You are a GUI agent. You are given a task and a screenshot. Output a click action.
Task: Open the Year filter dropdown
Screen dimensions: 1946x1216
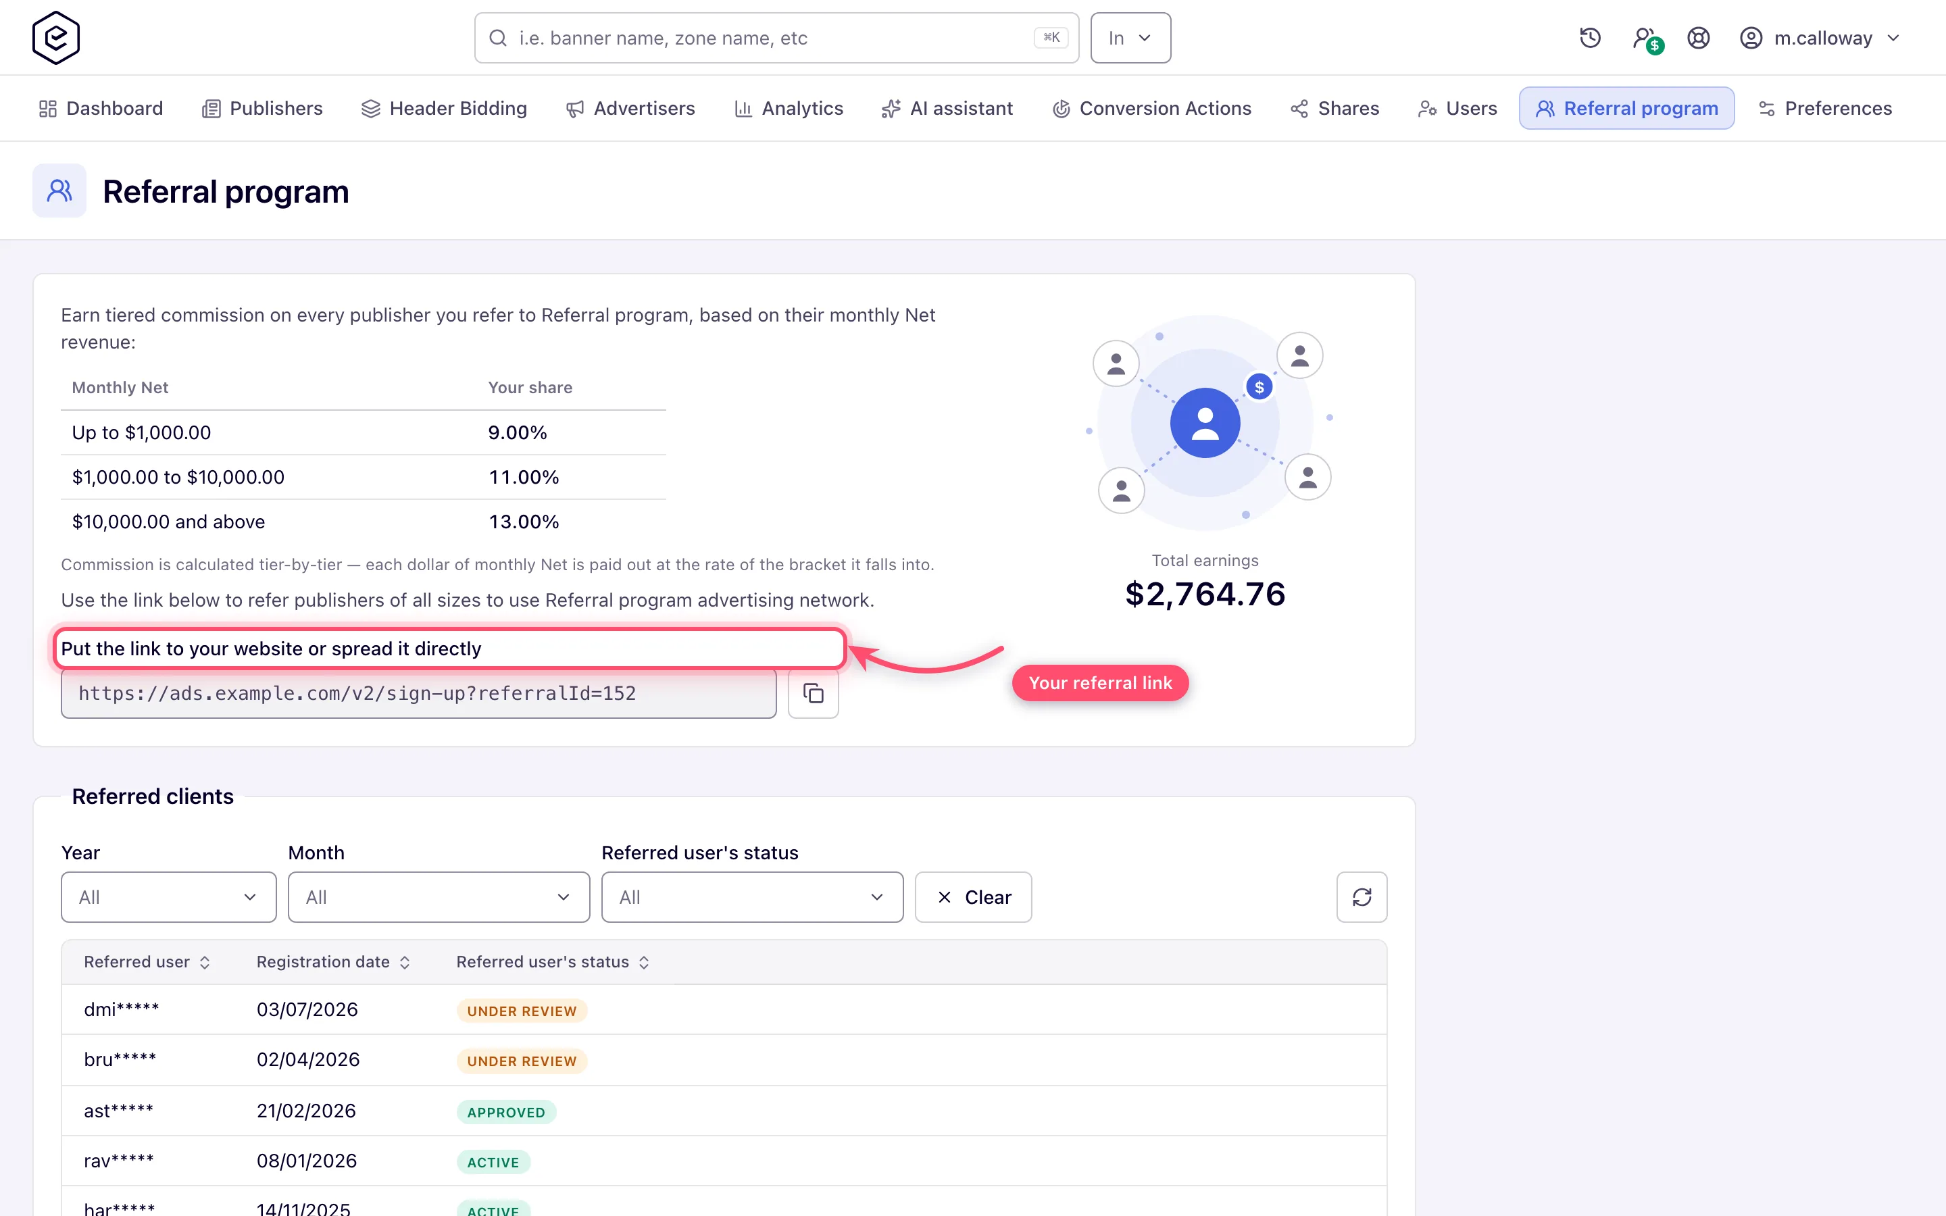[x=169, y=896]
